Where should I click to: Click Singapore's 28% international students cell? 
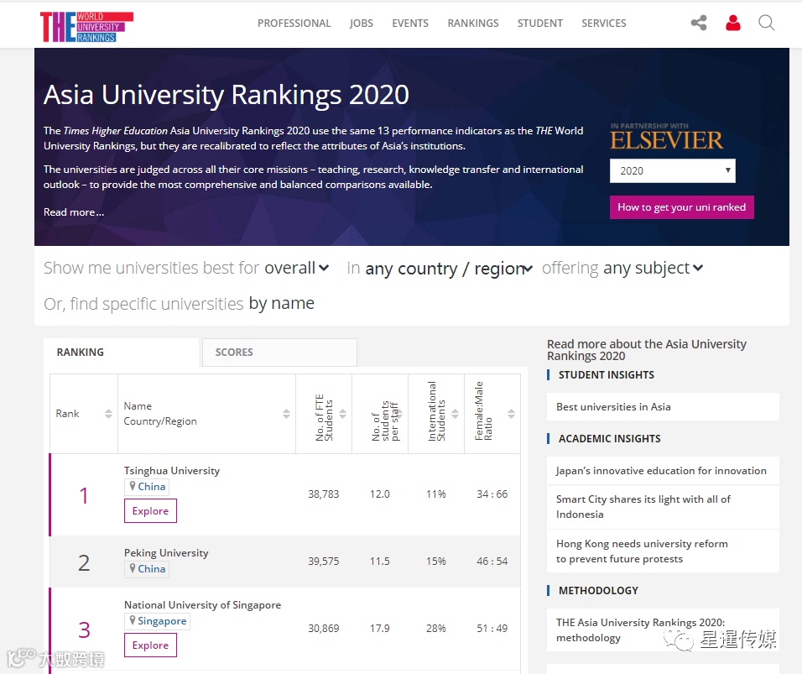tap(435, 628)
